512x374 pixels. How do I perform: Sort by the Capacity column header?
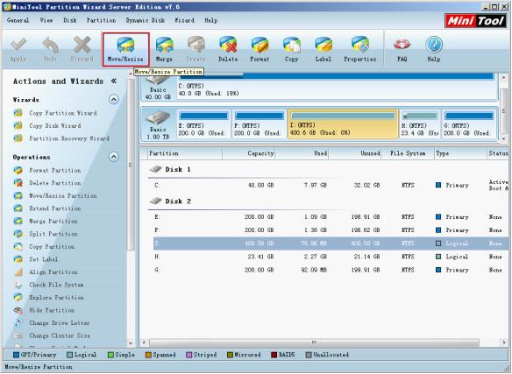249,153
